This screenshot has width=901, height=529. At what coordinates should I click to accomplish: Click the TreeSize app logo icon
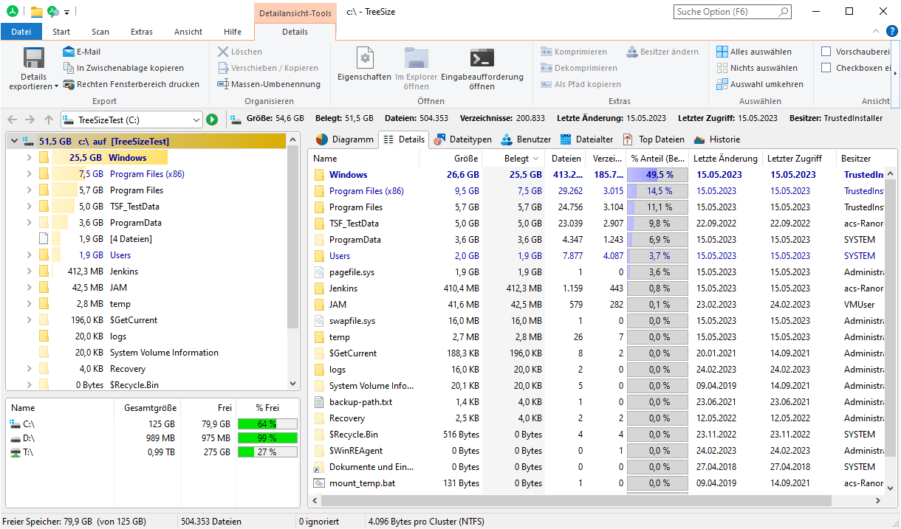click(x=13, y=11)
